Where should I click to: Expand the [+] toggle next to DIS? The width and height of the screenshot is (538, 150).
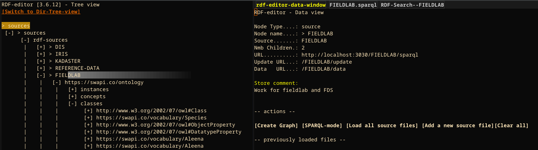click(x=41, y=47)
